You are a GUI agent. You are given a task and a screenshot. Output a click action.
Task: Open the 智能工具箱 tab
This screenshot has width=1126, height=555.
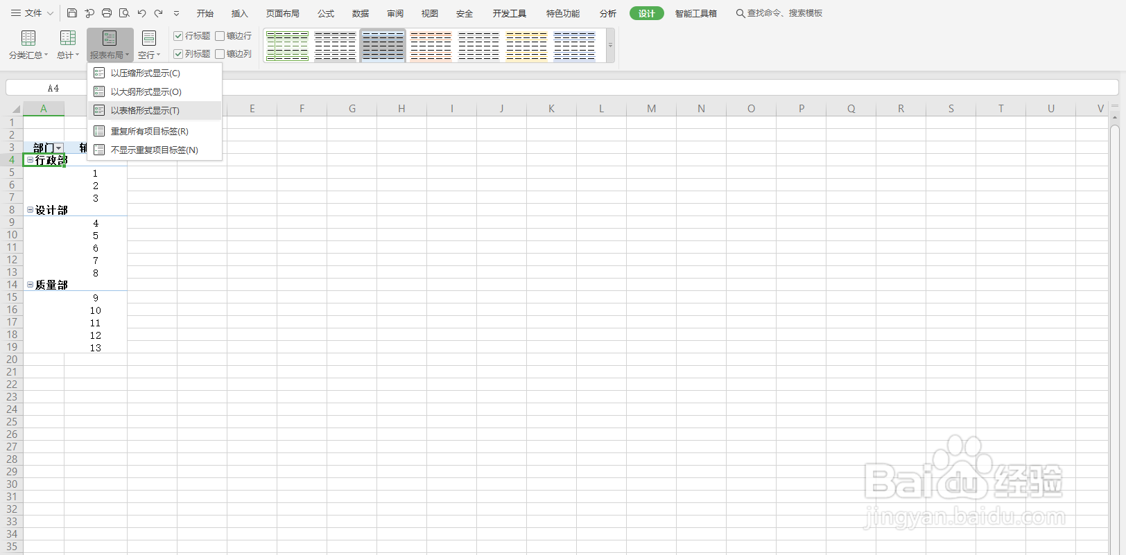pyautogui.click(x=696, y=13)
